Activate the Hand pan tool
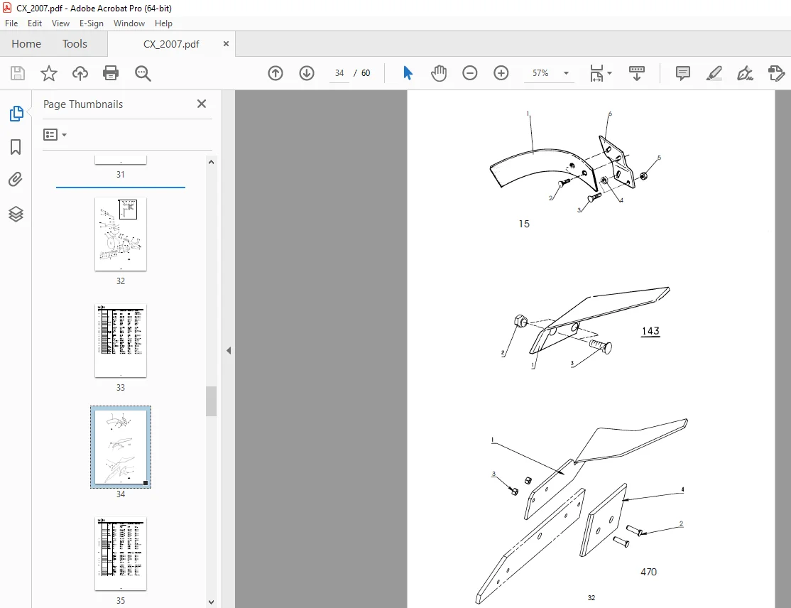The height and width of the screenshot is (608, 791). point(439,73)
